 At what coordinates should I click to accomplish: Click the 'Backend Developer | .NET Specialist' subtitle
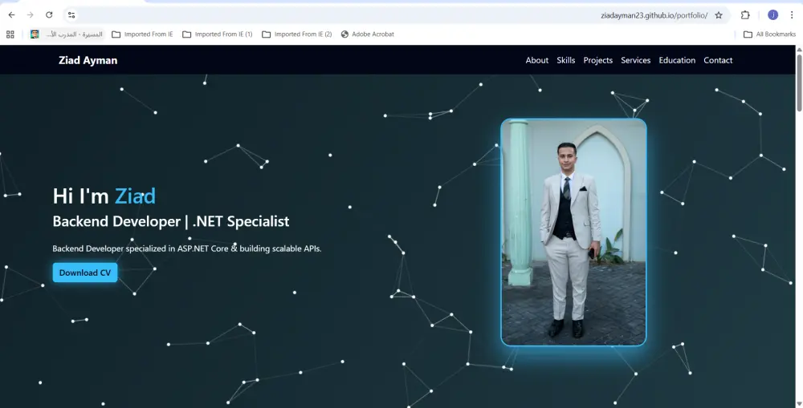point(171,221)
